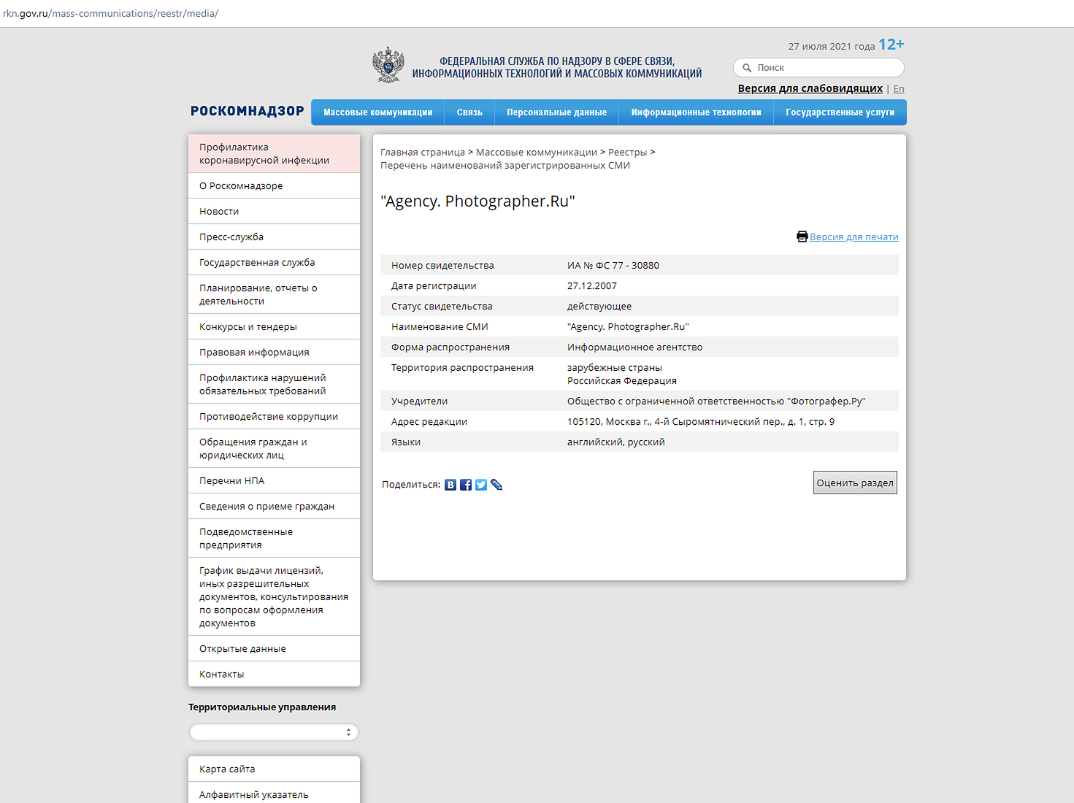This screenshot has width=1074, height=803.
Task: Open the Связь tab
Action: (469, 112)
